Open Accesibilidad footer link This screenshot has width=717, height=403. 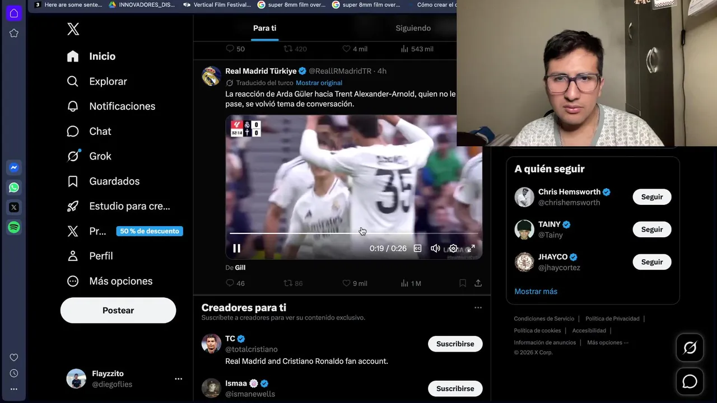click(589, 330)
